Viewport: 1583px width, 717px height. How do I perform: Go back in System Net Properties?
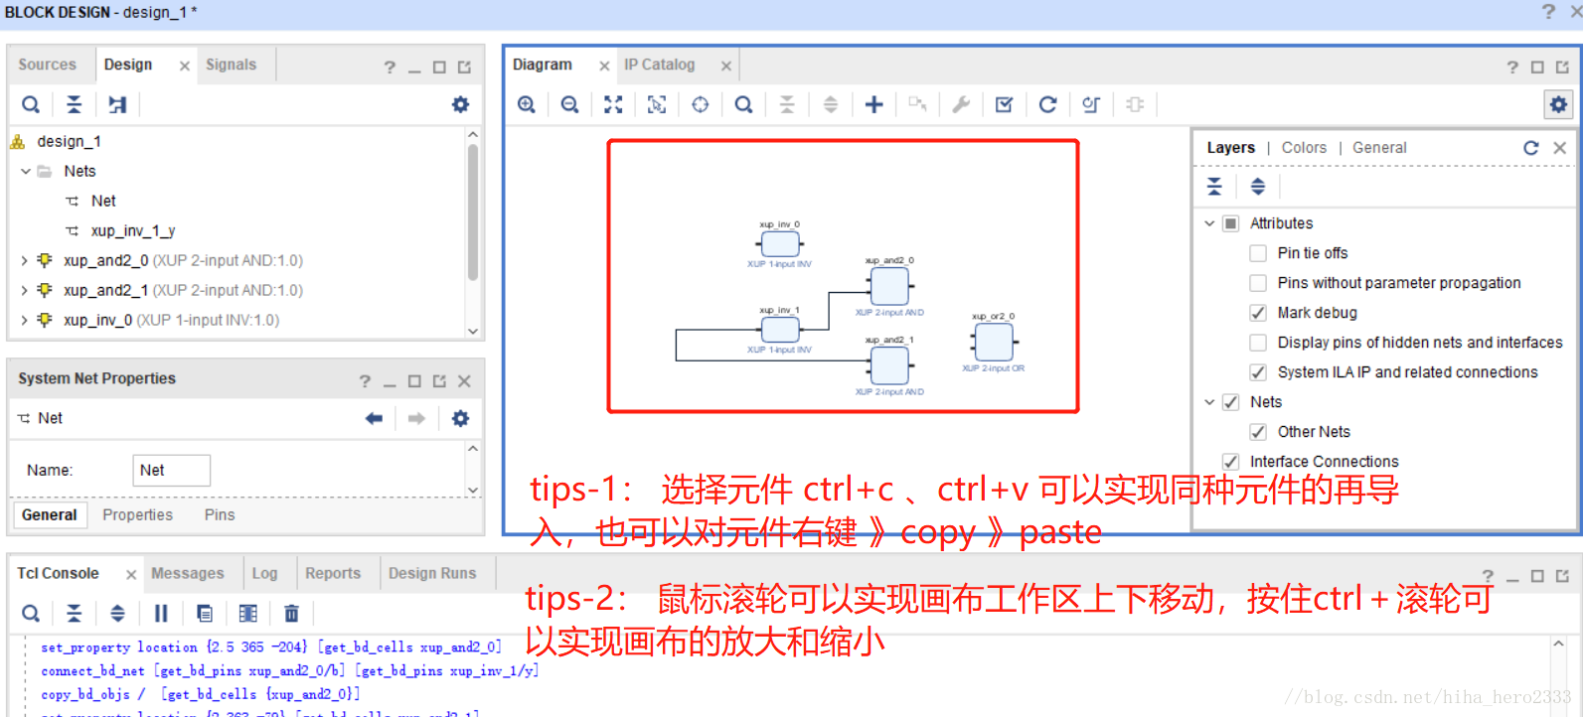click(374, 419)
